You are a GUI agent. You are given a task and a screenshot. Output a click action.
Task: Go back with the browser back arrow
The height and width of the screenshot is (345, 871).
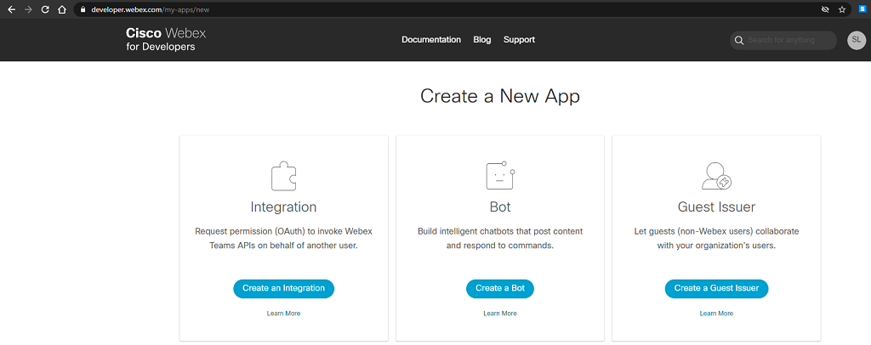click(x=12, y=9)
